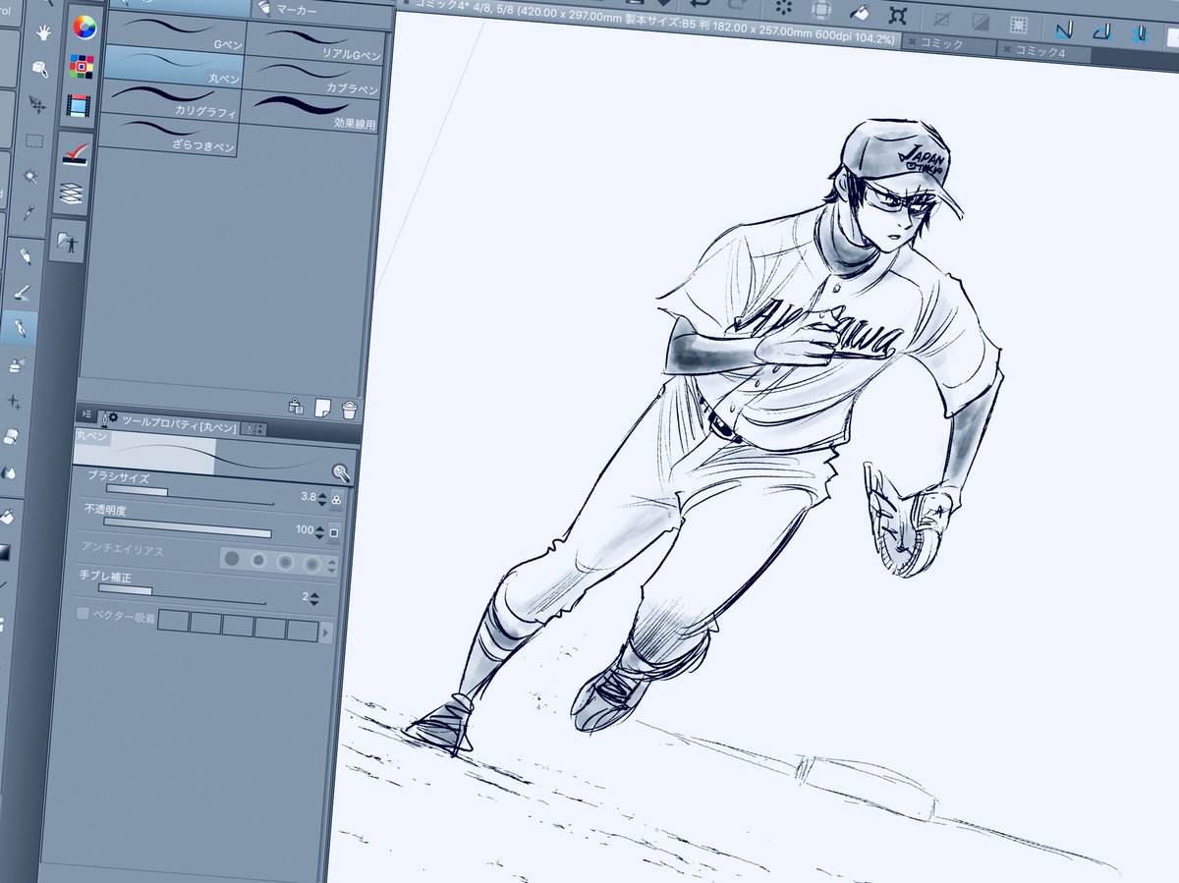Choose the fourth (strong) anti-aliasing option
1179x883 pixels.
[x=311, y=564]
